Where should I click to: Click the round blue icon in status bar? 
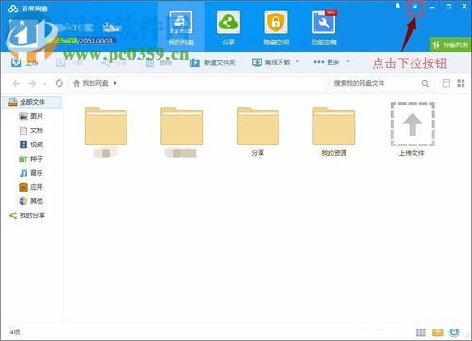tap(454, 332)
